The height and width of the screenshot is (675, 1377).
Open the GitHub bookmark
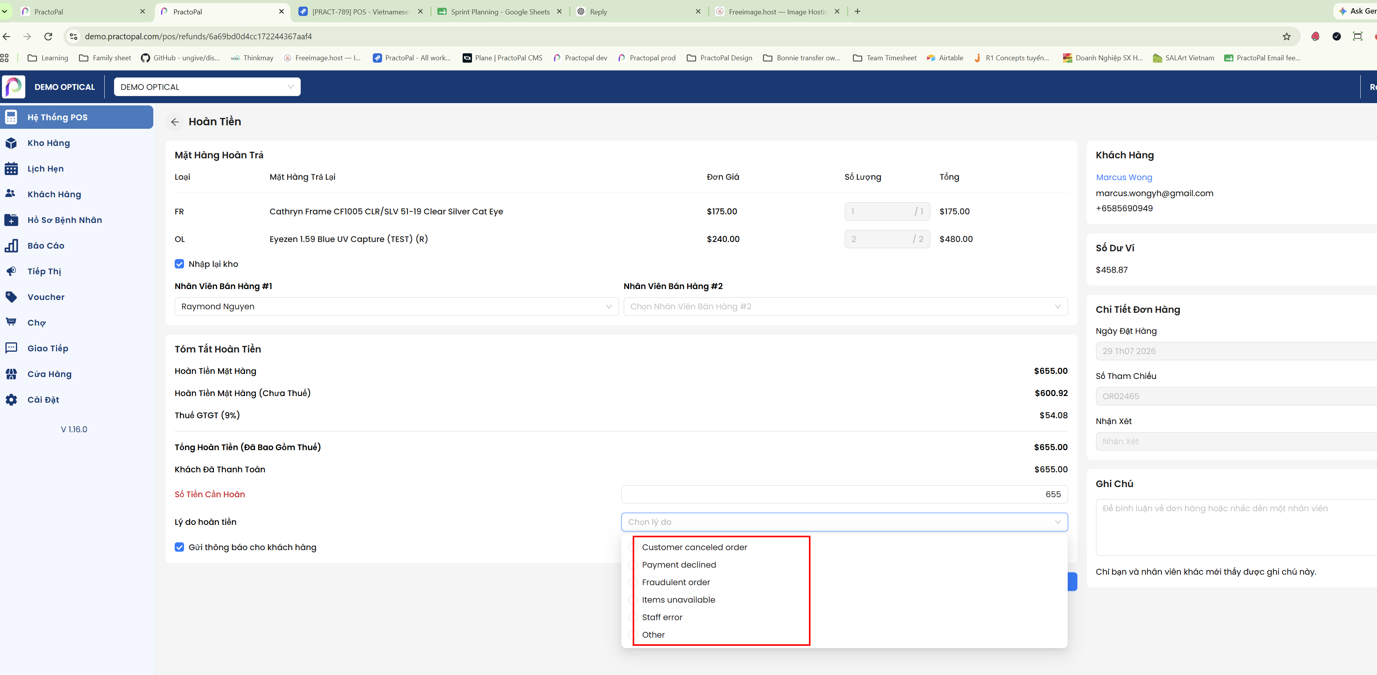click(x=180, y=58)
